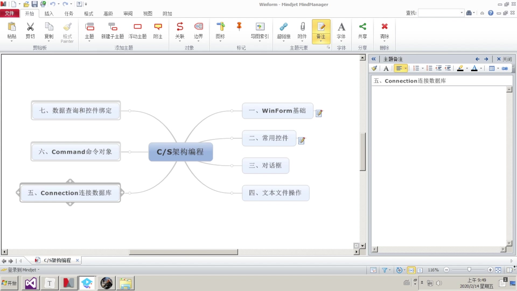Open the text highlight color dropdown arrow
Screen dimensions: 517x291
pyautogui.click(x=467, y=68)
